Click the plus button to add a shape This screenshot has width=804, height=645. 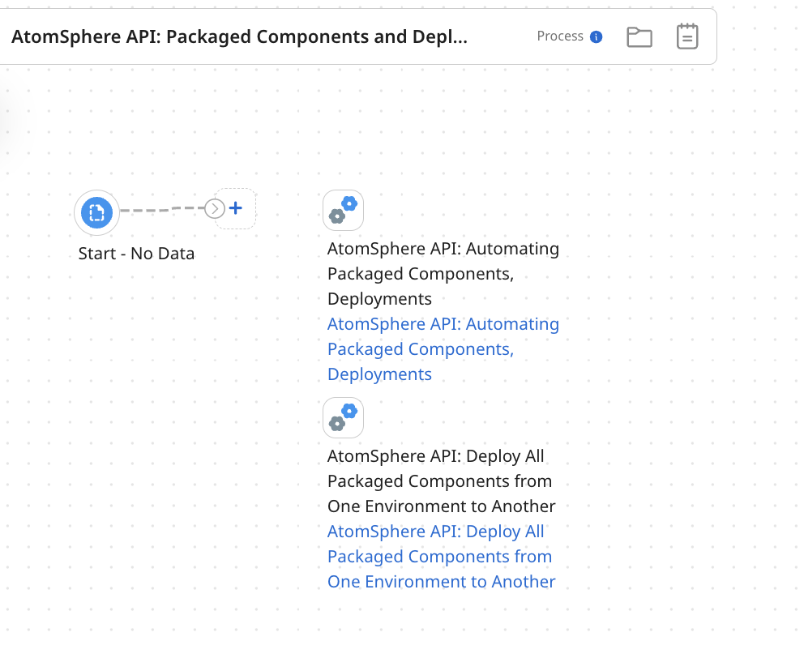235,207
